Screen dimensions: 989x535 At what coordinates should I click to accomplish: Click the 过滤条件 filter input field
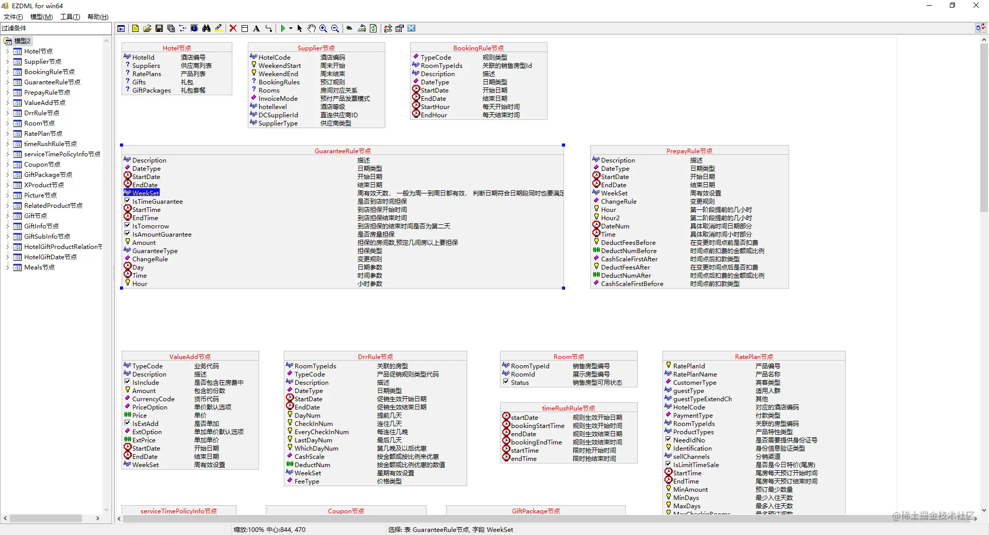coord(57,28)
